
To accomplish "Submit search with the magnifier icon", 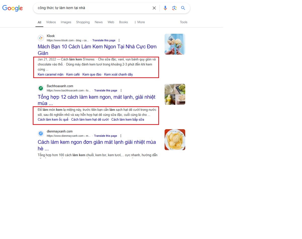I will pyautogui.click(x=183, y=8).
